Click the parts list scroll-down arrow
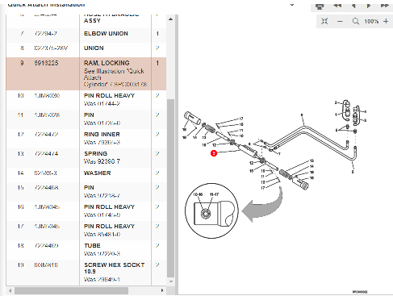The width and height of the screenshot is (393, 296). [x=170, y=281]
